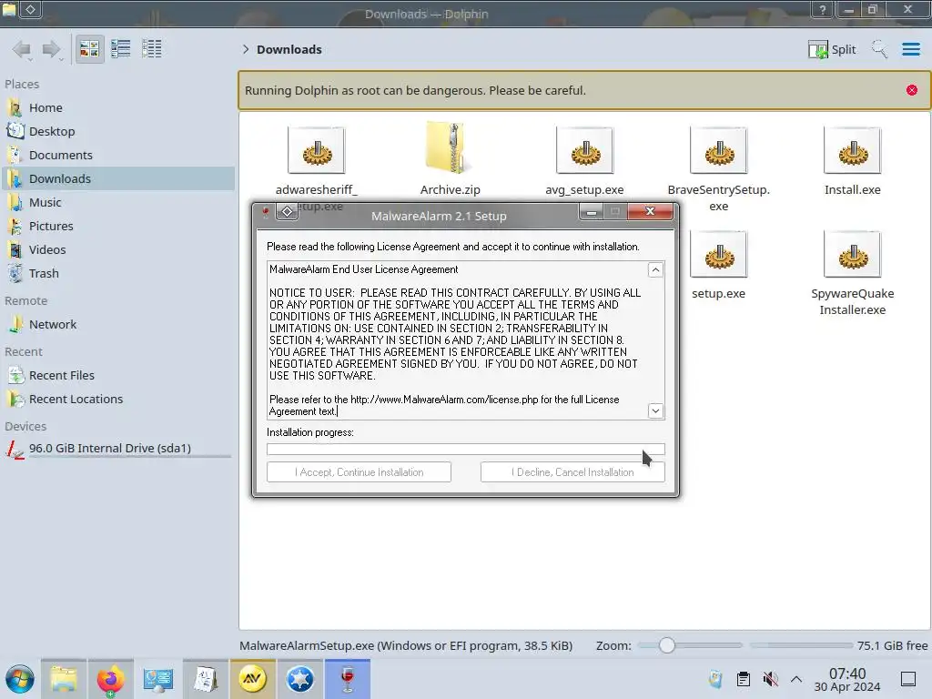The width and height of the screenshot is (932, 699).
Task: Open Recent Files entry
Action: tap(117, 376)
